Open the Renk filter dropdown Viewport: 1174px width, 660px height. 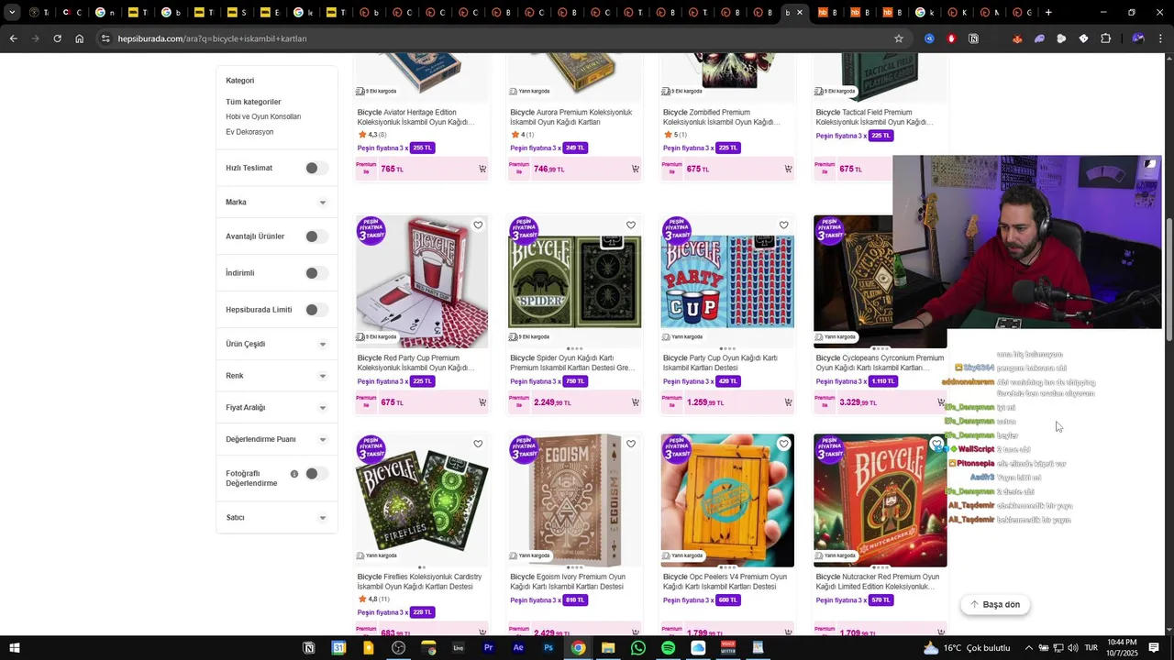pyautogui.click(x=276, y=376)
